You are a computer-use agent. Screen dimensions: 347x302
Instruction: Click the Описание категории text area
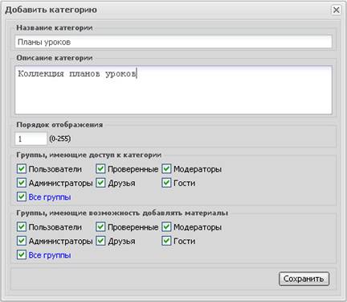(173, 90)
